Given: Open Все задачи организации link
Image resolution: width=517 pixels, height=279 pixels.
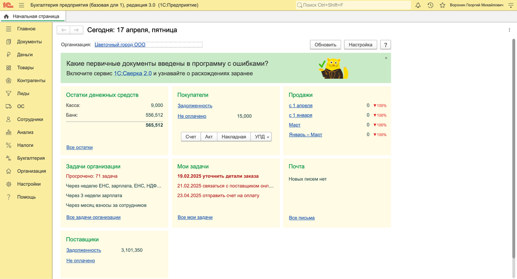Looking at the screenshot, I should click(93, 217).
